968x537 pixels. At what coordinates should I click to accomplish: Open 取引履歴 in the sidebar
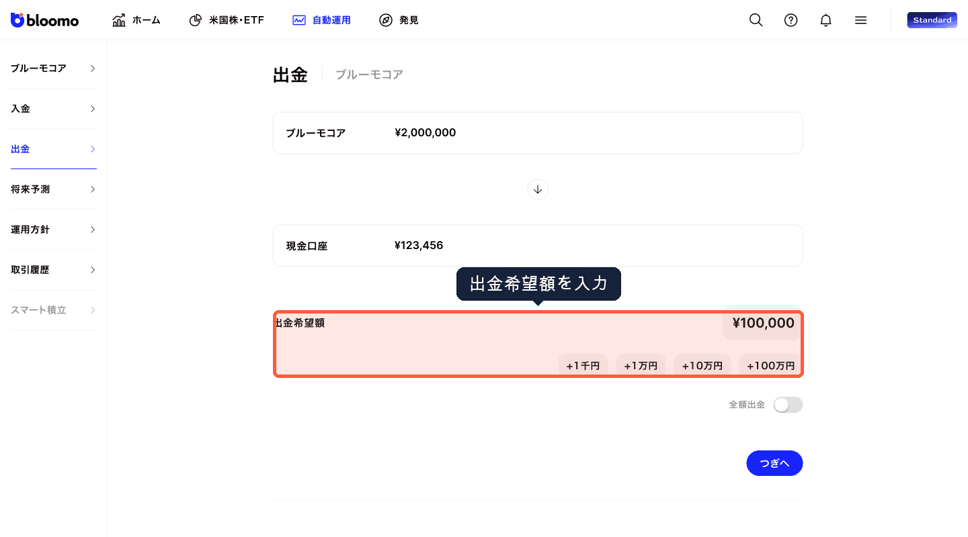point(53,270)
